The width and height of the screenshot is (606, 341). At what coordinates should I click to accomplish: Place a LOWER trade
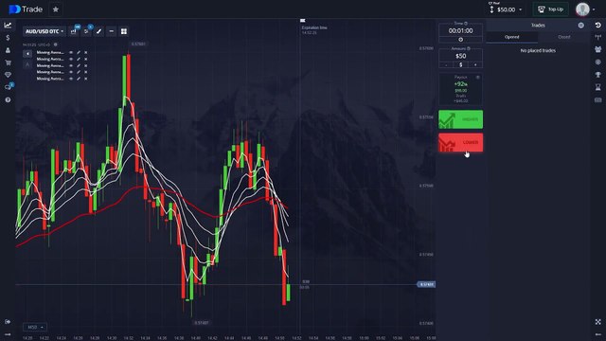[x=460, y=143]
